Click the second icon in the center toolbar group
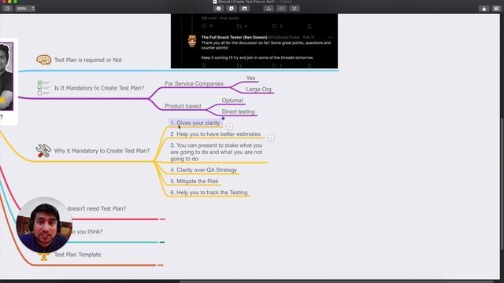504x283 pixels. click(x=232, y=9)
